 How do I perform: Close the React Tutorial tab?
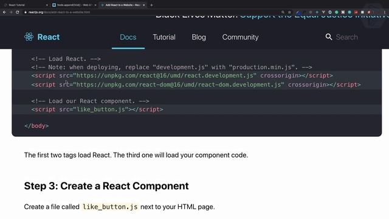(47, 5)
